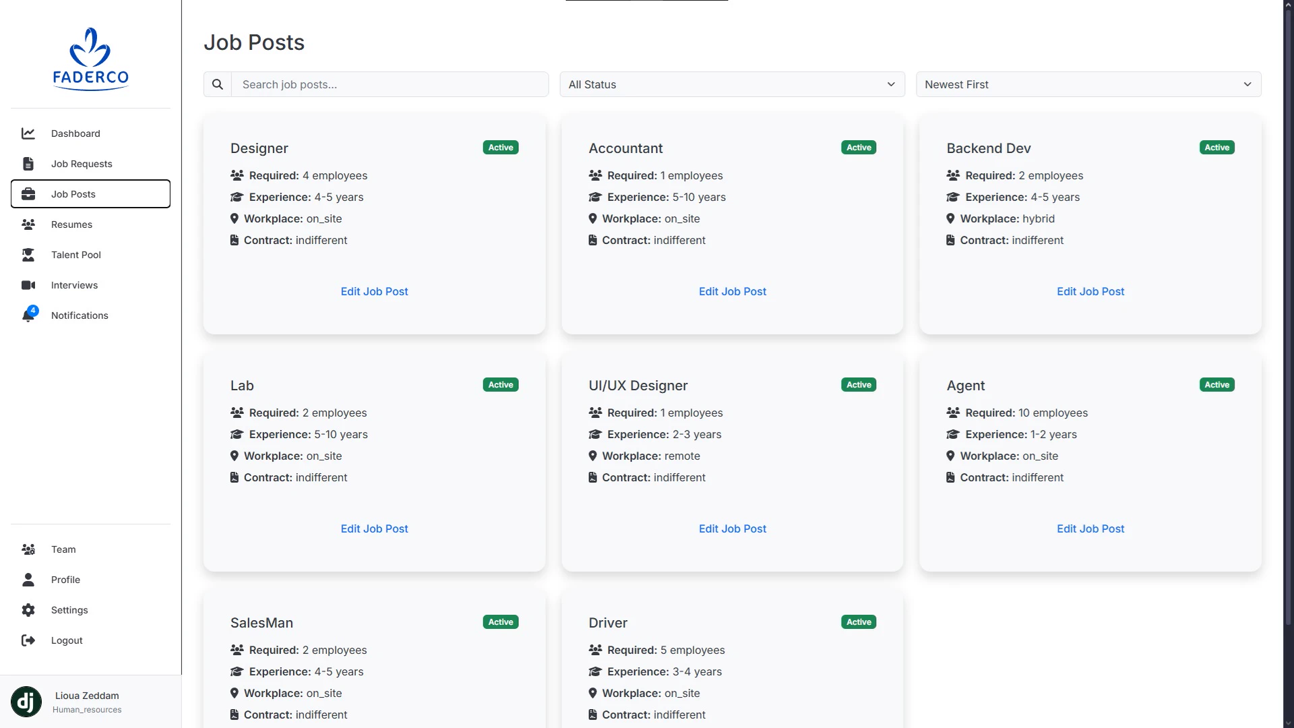Viewport: 1294px width, 728px height.
Task: Go to Job Requests page
Action: point(90,164)
